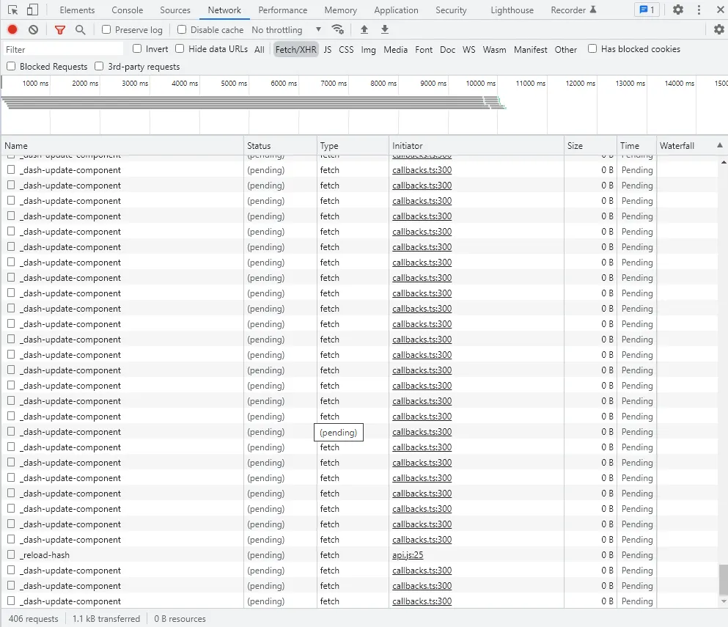This screenshot has height=627, width=728.
Task: Toggle the red filter funnel icon
Action: [x=60, y=30]
